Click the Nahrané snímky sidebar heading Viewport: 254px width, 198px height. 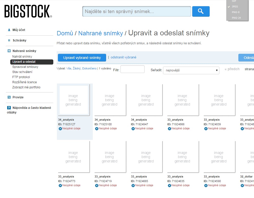pyautogui.click(x=24, y=51)
